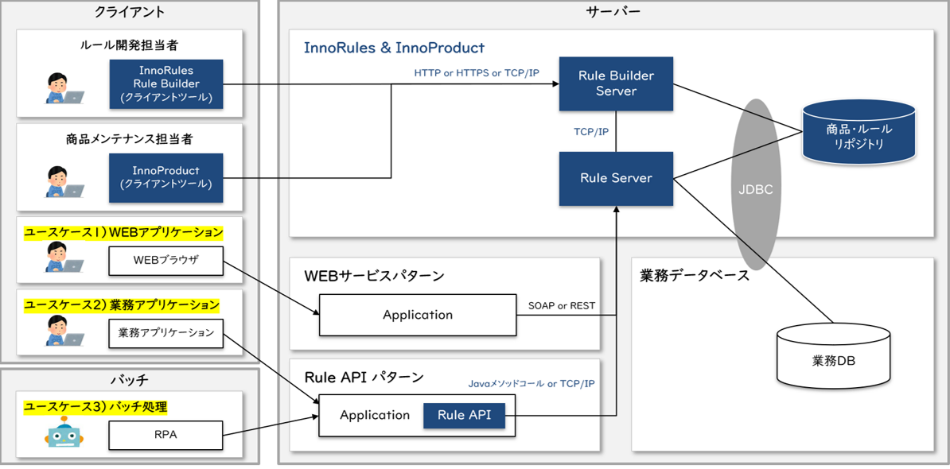Click the RPA box

pos(166,435)
